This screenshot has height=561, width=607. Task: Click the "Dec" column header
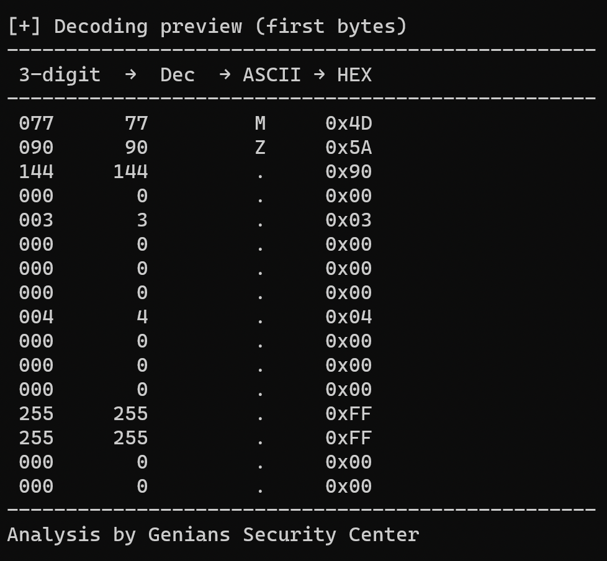178,75
